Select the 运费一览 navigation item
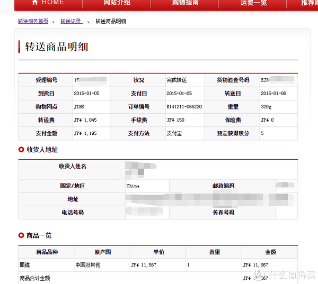The height and width of the screenshot is (284, 318). click(253, 3)
